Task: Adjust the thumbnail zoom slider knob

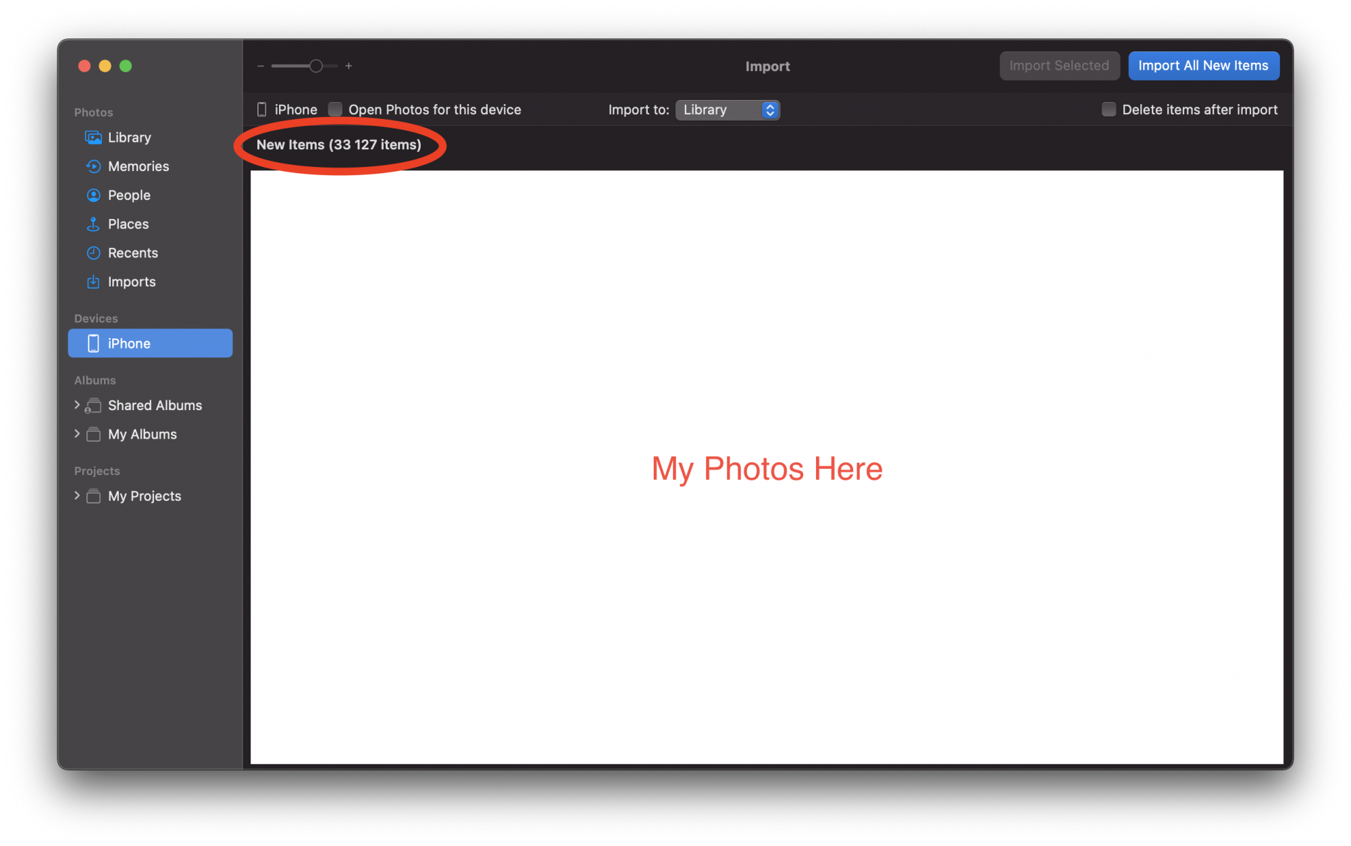Action: click(x=315, y=66)
